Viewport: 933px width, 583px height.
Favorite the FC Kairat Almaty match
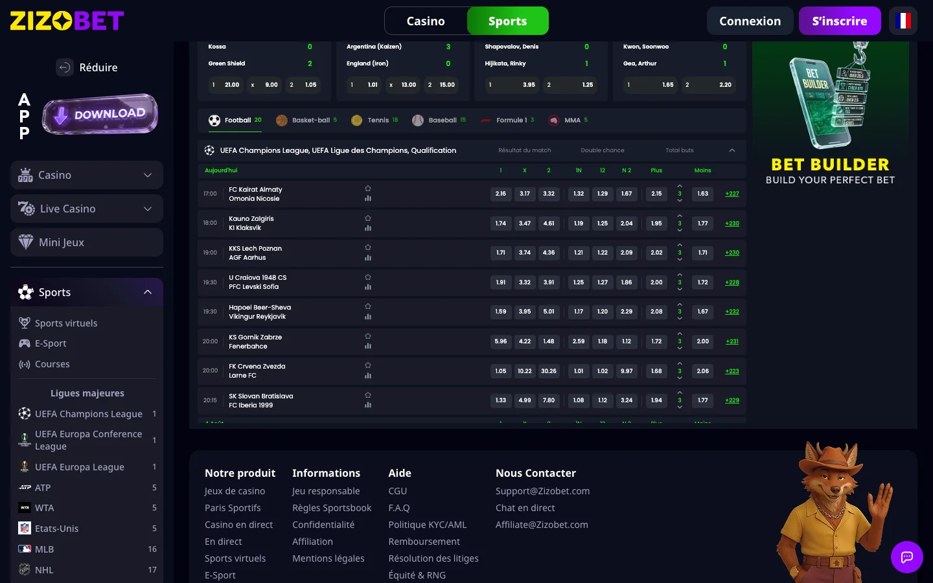click(x=368, y=189)
